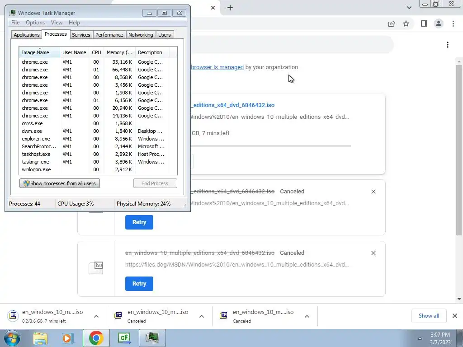Retry the middle canceled download
Image resolution: width=463 pixels, height=347 pixels.
[x=139, y=222]
